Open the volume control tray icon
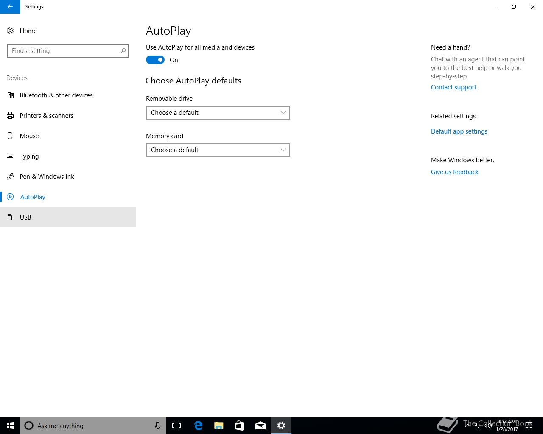The height and width of the screenshot is (434, 543). point(488,426)
